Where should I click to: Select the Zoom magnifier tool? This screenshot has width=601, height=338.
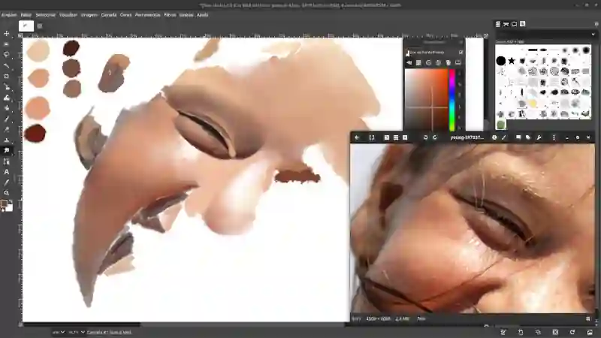pyautogui.click(x=7, y=193)
